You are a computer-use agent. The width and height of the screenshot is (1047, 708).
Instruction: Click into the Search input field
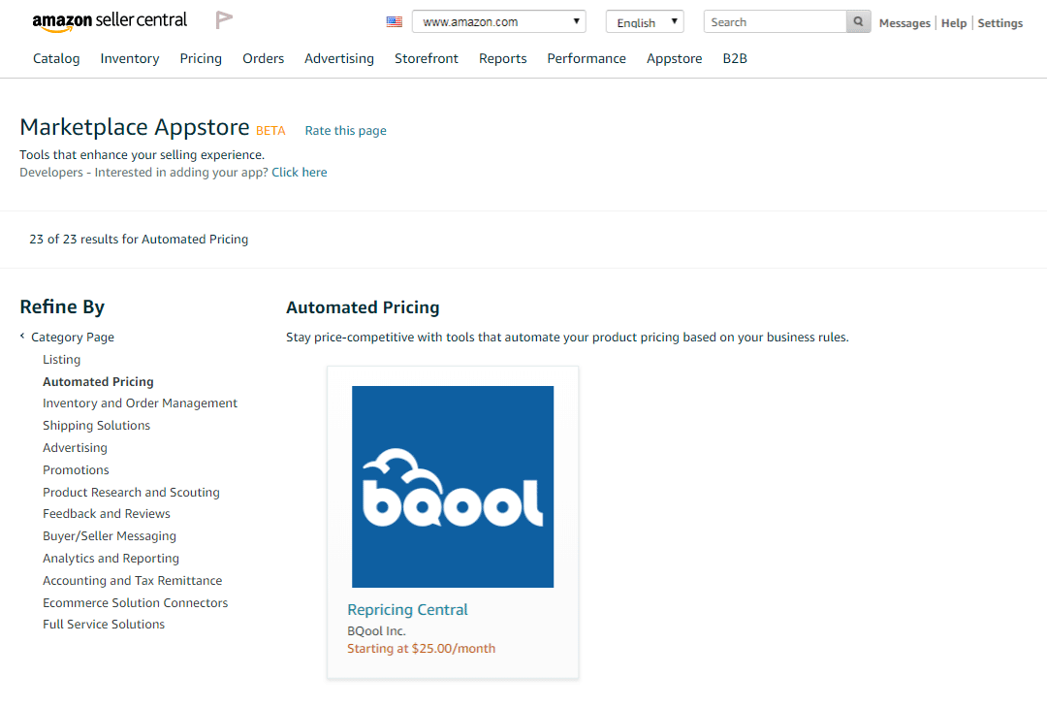(775, 21)
